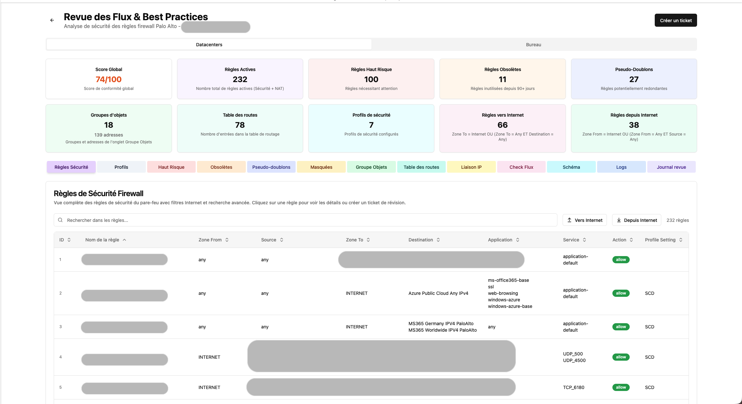Image resolution: width=742 pixels, height=404 pixels.
Task: Open the Pseudo-doublons tab
Action: coord(271,167)
